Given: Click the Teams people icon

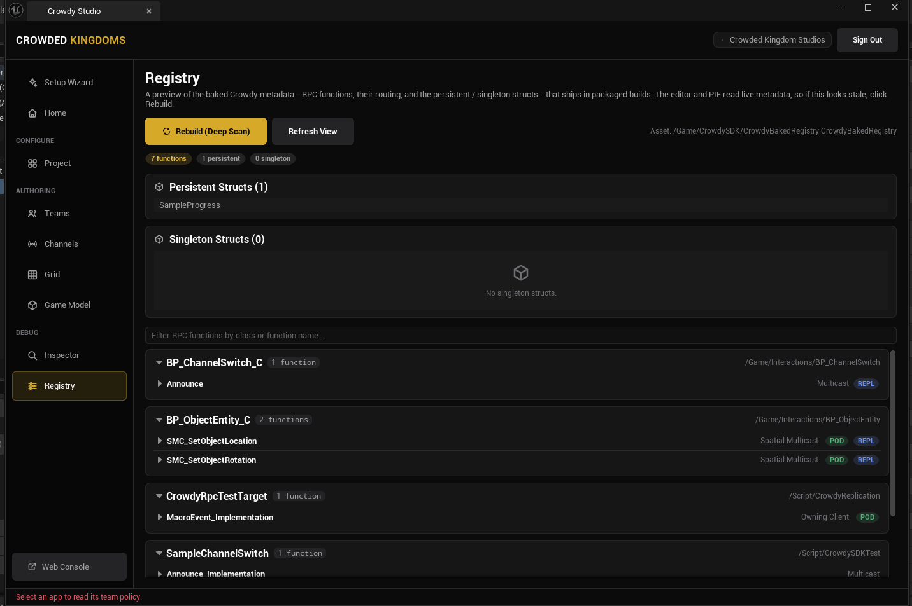Looking at the screenshot, I should pyautogui.click(x=32, y=214).
